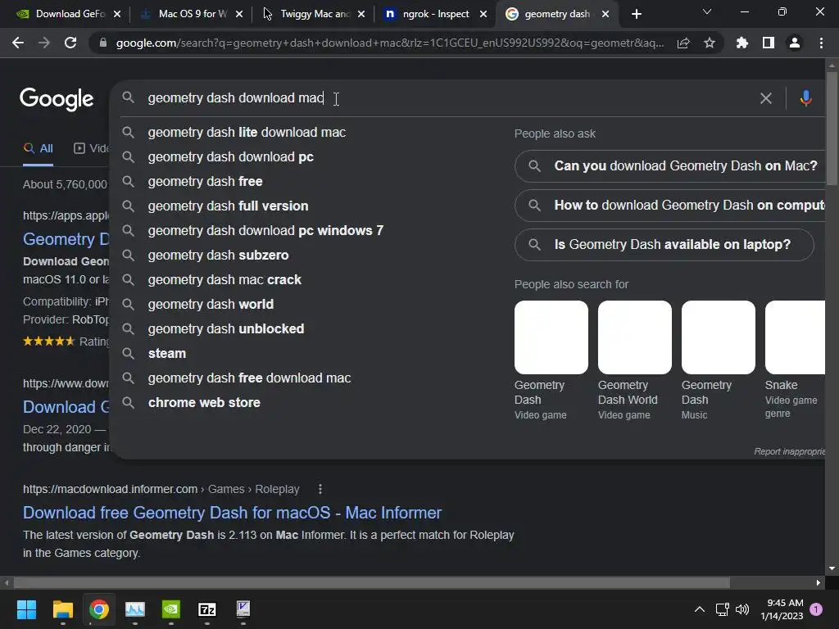
Task: Start voice search with microphone
Action: (x=806, y=98)
